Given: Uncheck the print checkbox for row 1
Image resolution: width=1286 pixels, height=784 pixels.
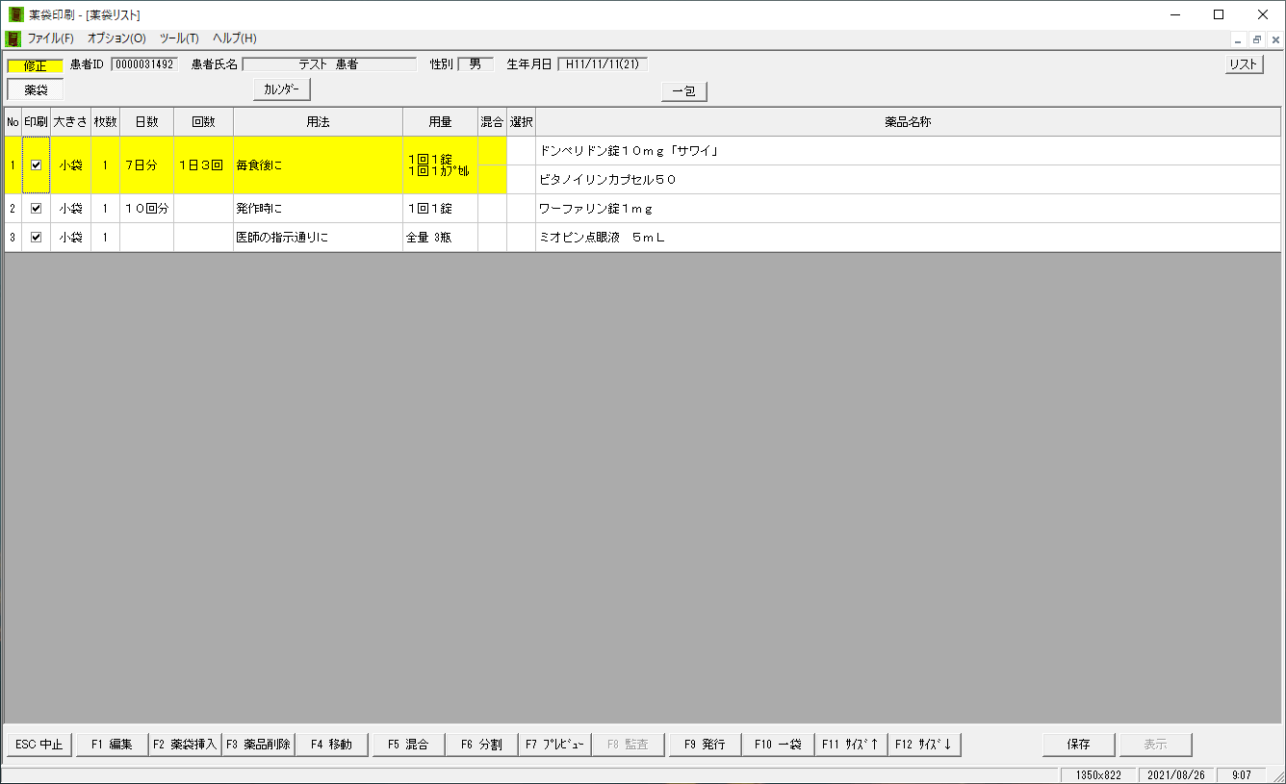Looking at the screenshot, I should (x=37, y=165).
